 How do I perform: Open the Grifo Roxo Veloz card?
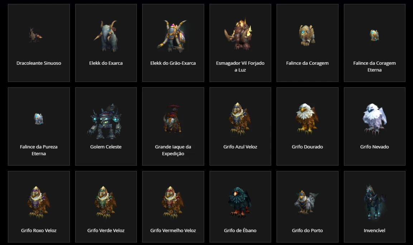(x=39, y=207)
